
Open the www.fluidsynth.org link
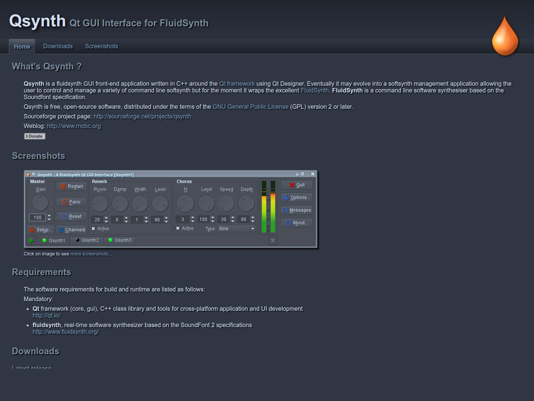click(x=66, y=332)
